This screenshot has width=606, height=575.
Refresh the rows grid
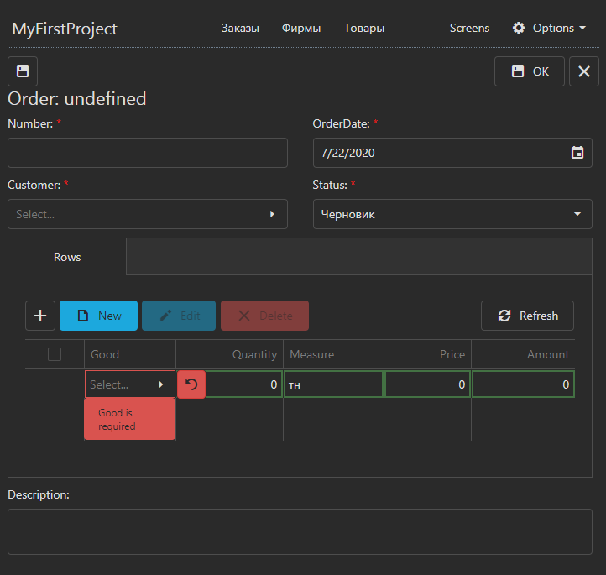(x=527, y=316)
